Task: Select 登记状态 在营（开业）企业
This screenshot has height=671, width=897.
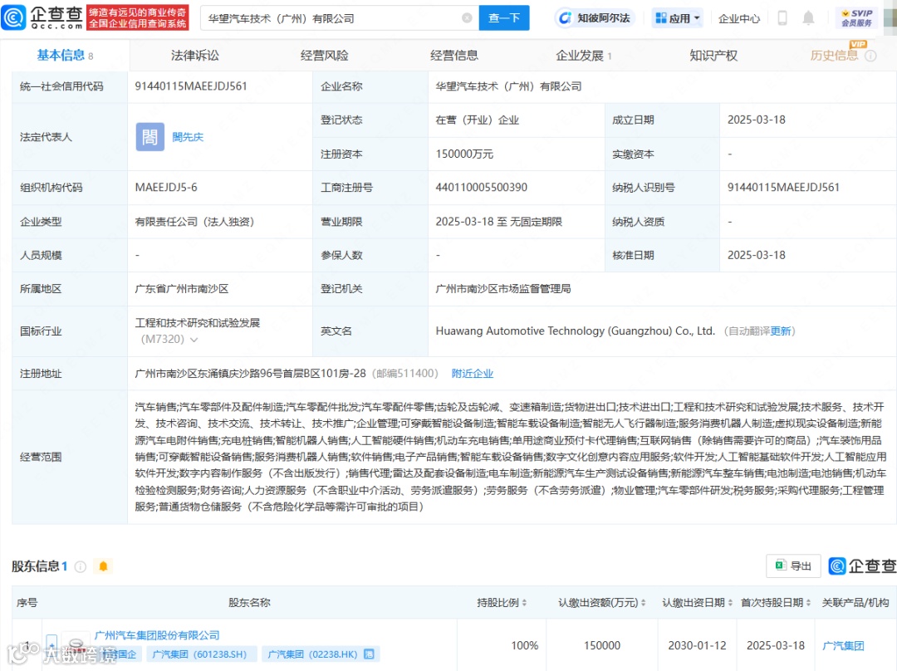Action: click(477, 120)
